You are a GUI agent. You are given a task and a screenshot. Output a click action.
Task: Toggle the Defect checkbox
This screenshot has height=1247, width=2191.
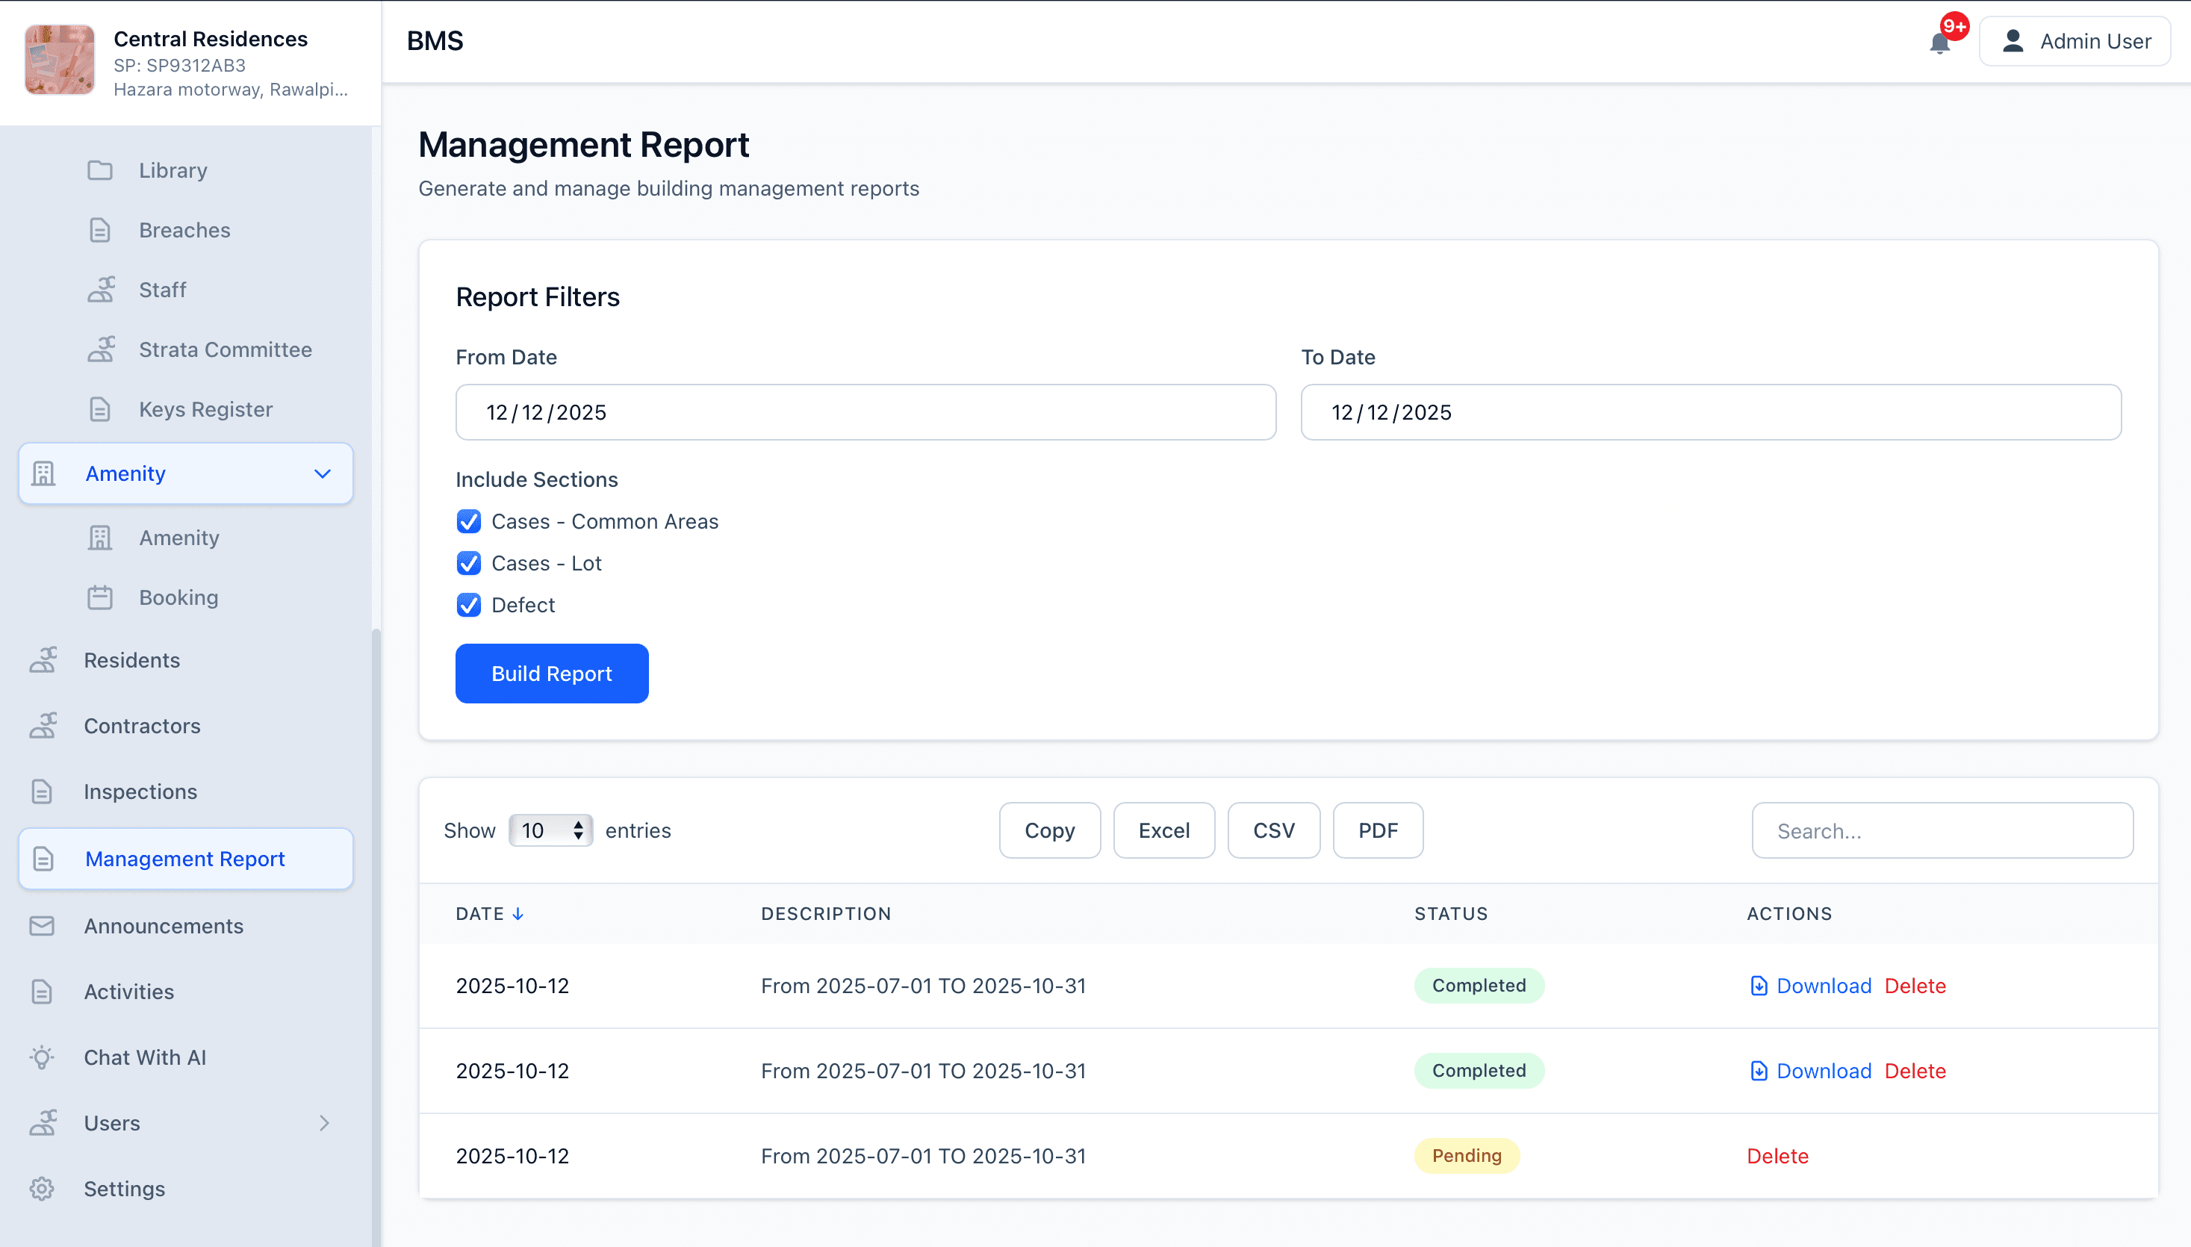coord(468,606)
